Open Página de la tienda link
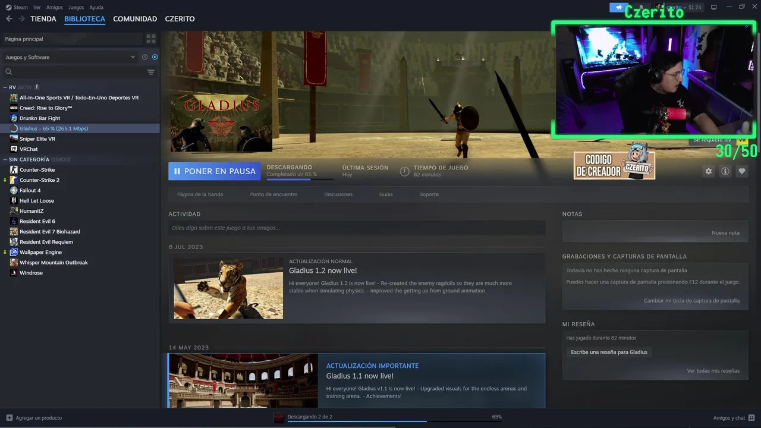 click(x=200, y=194)
